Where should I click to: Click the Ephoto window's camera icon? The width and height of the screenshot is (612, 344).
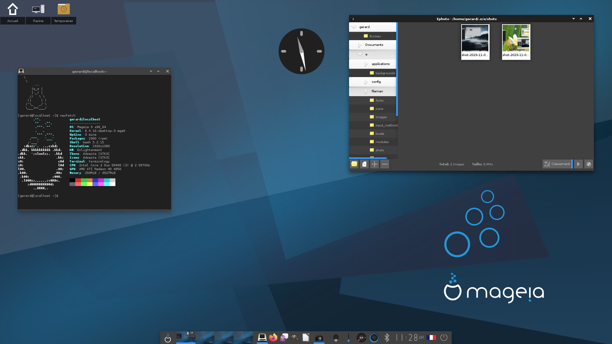point(353,19)
